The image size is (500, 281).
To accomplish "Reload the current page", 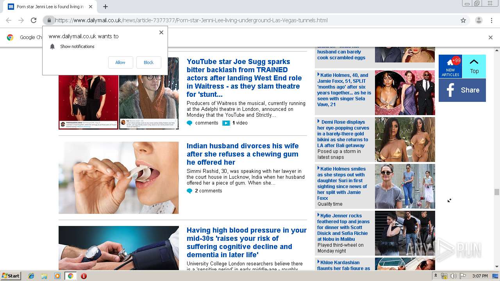I will click(34, 20).
